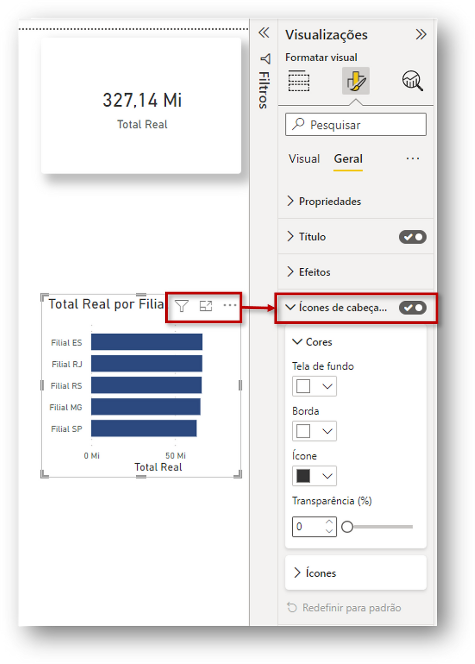Screen dimensions: 475x664
Task: Click the Pesquisar search field
Action: click(x=356, y=125)
